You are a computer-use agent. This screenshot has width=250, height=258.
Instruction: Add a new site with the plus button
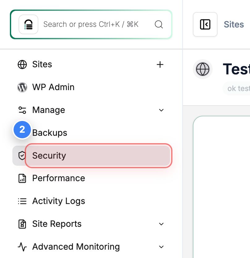pos(160,64)
